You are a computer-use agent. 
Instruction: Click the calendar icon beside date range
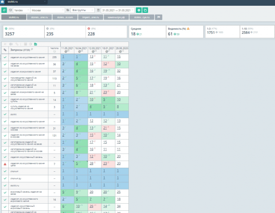[x=98, y=10]
